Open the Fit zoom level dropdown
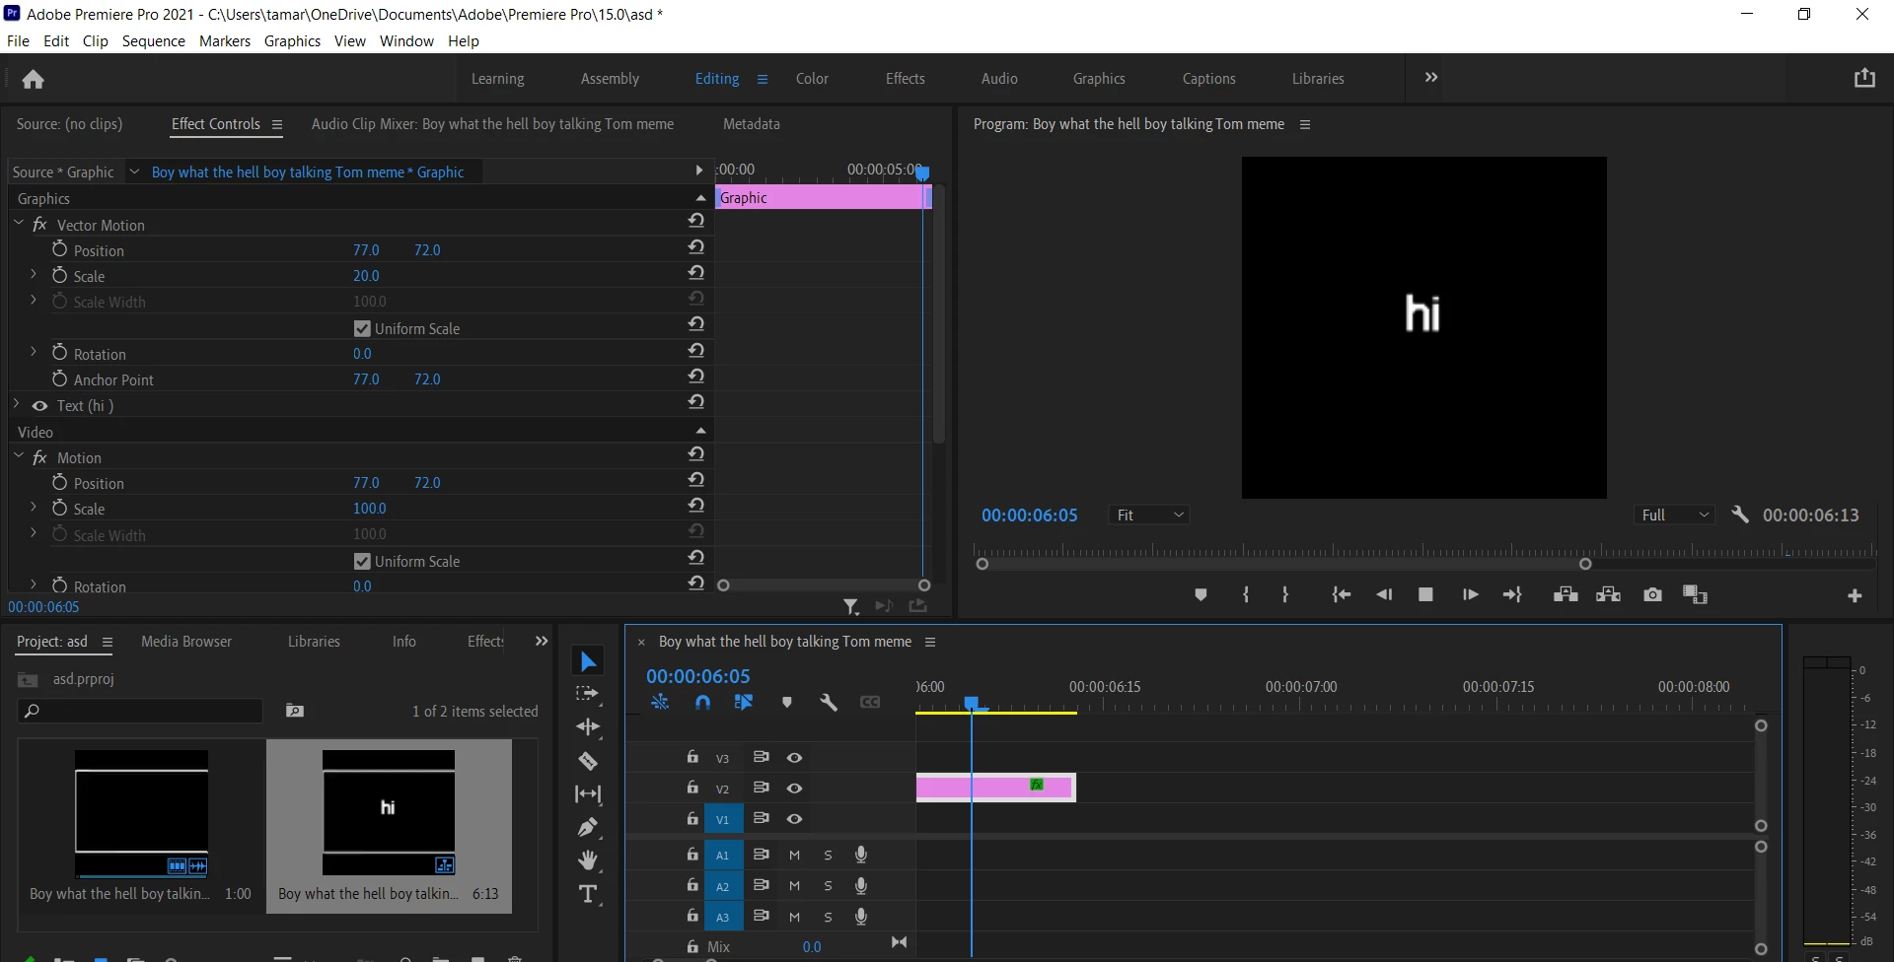 (1149, 515)
